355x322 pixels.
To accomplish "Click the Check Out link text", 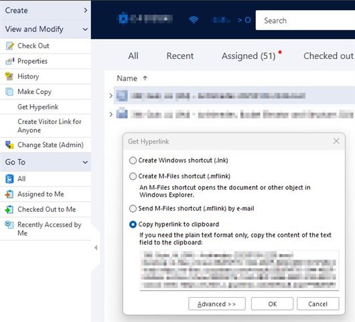I will [33, 46].
